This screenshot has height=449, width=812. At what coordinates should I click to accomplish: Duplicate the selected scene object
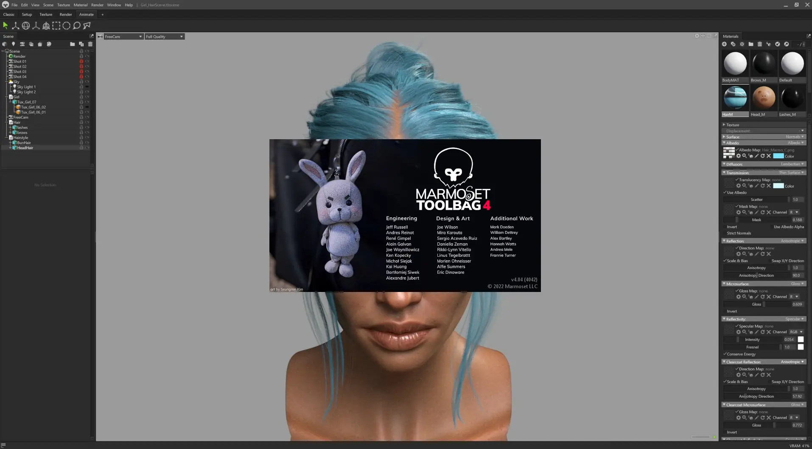(81, 44)
